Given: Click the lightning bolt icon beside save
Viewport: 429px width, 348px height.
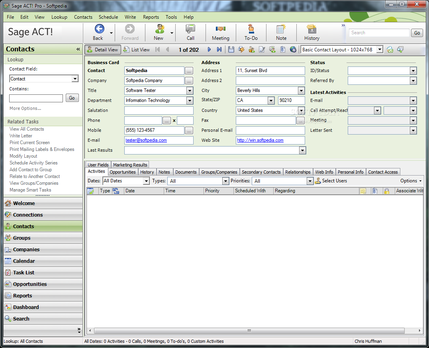Looking at the screenshot, I should 241,49.
